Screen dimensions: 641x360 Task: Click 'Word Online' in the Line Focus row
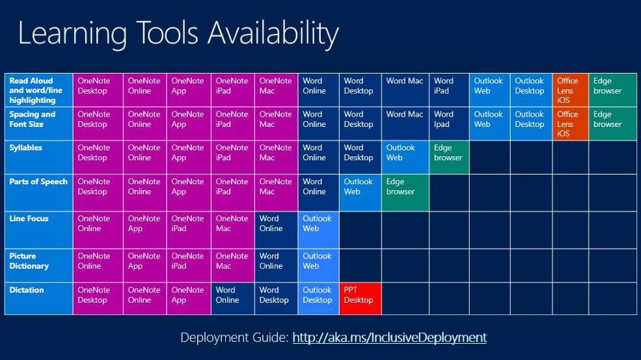[x=276, y=230]
